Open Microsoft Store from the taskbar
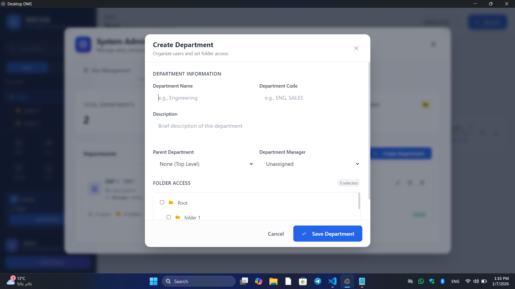The height and width of the screenshot is (289, 515). [303, 281]
